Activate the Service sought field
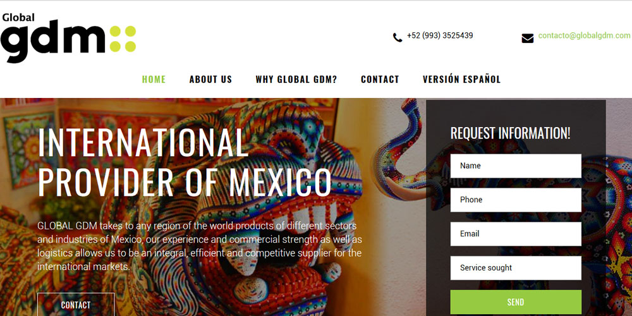Viewport: 632px width, 316px height. tap(516, 267)
